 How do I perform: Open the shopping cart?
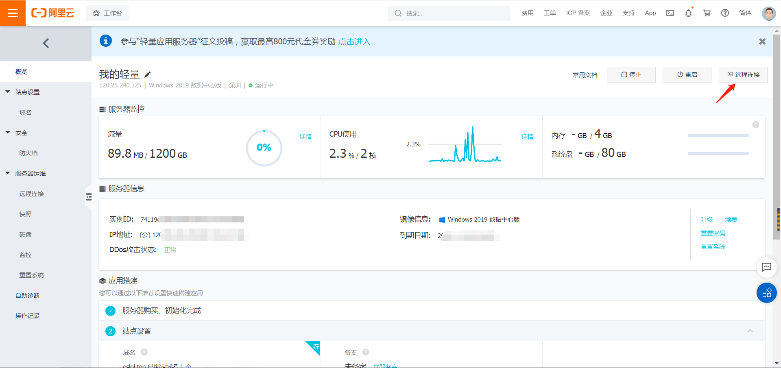pos(707,13)
